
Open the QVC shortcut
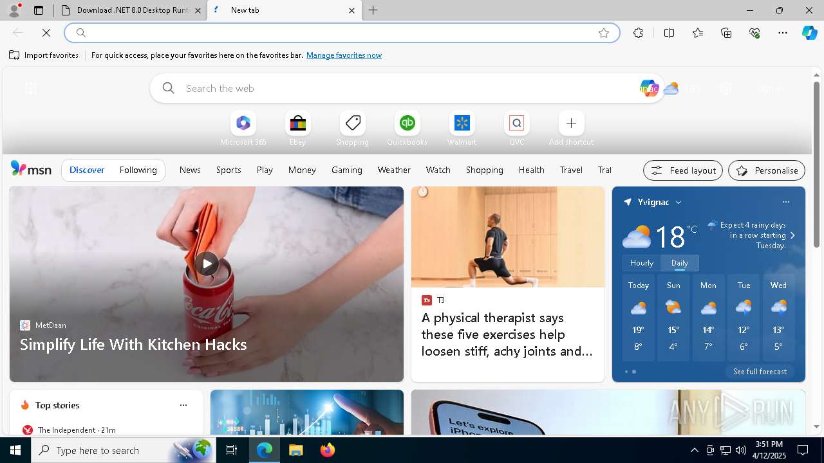pos(516,129)
